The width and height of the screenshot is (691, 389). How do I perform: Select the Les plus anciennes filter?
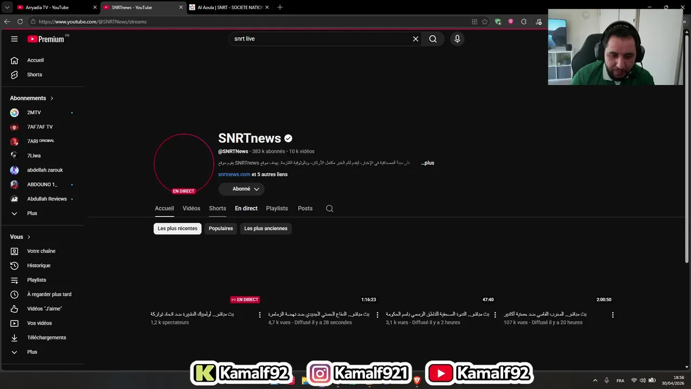coord(266,229)
